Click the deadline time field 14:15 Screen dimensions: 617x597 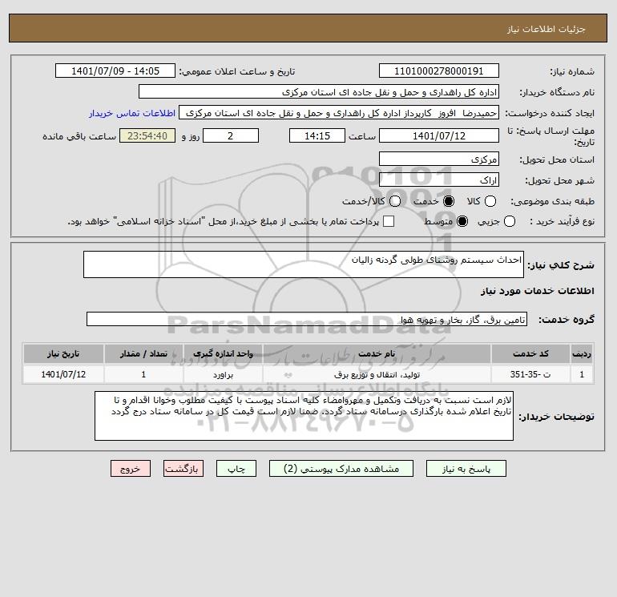click(317, 135)
